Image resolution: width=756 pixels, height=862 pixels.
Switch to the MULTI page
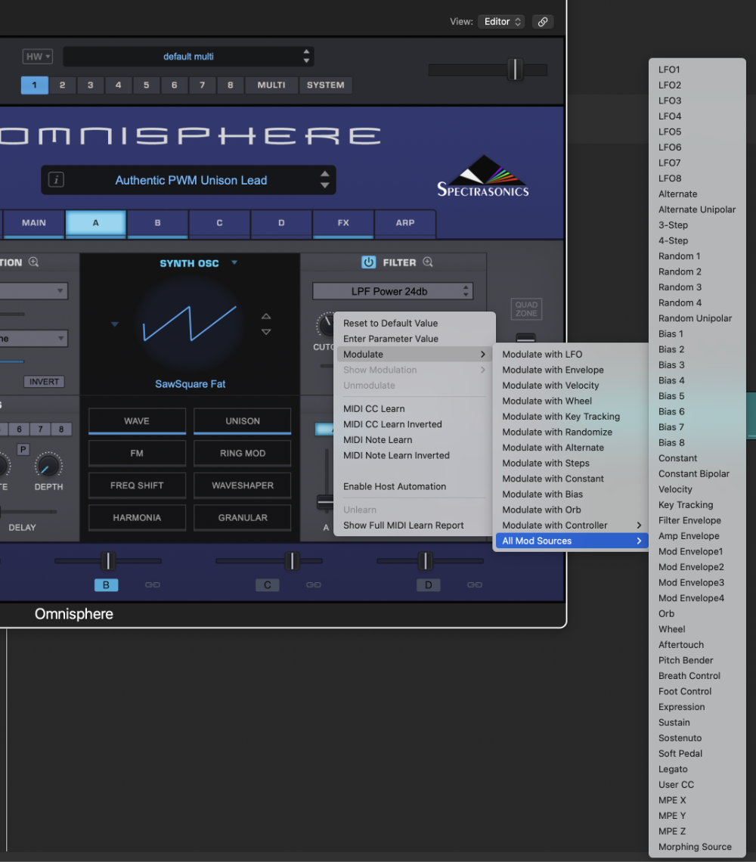pyautogui.click(x=271, y=85)
